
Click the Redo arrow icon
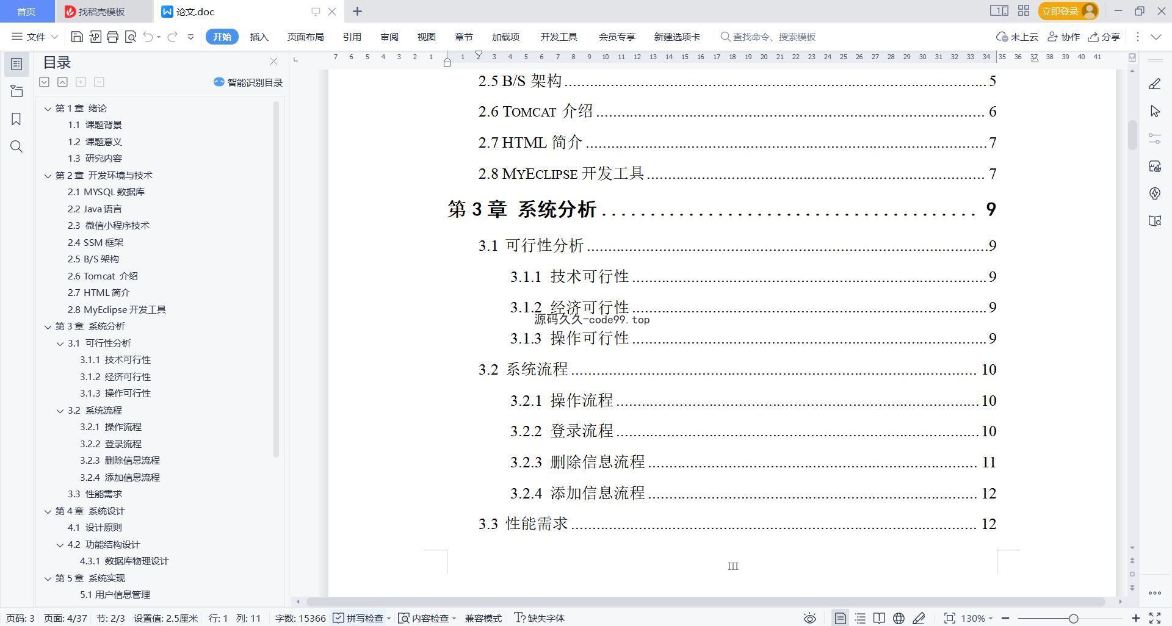(173, 37)
